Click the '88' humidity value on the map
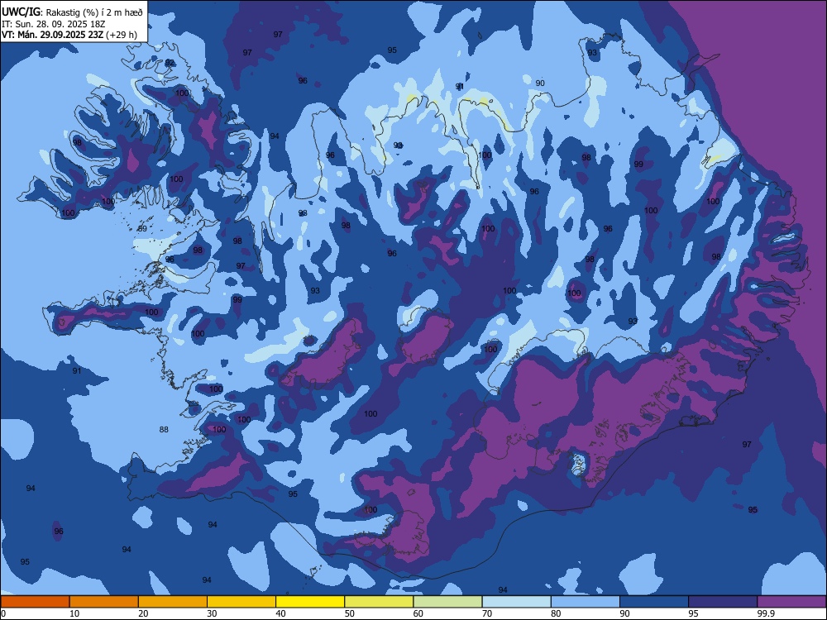827x620 pixels. click(x=164, y=430)
